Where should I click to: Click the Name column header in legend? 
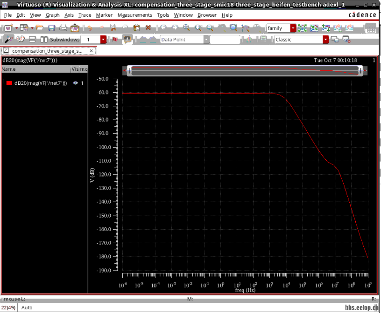tap(9, 69)
